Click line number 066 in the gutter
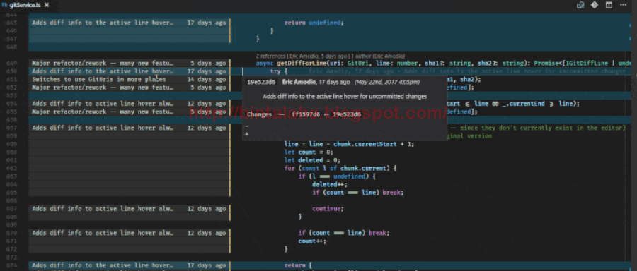 click(11, 201)
